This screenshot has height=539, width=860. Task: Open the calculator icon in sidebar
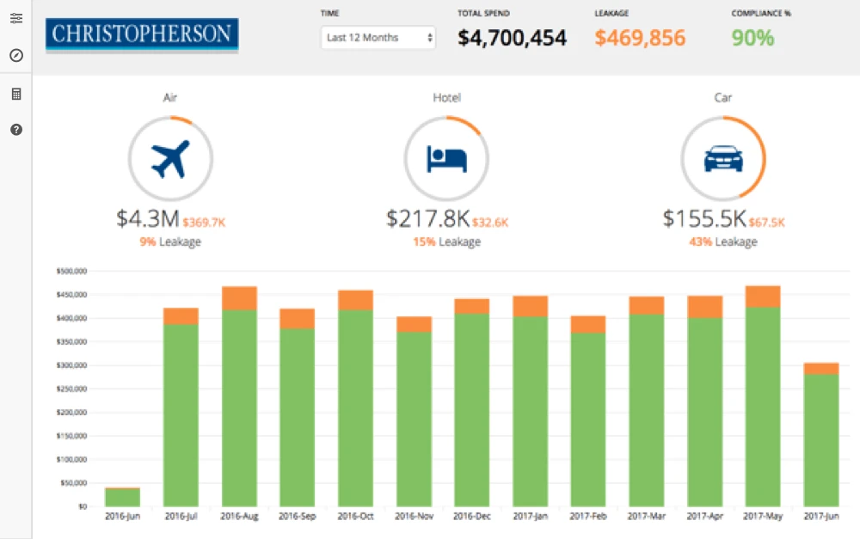pyautogui.click(x=15, y=94)
